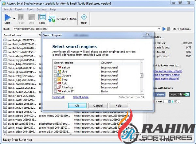Toggle the Yahoo search engine checkbox
The height and width of the screenshot is (144, 196).
55,67
